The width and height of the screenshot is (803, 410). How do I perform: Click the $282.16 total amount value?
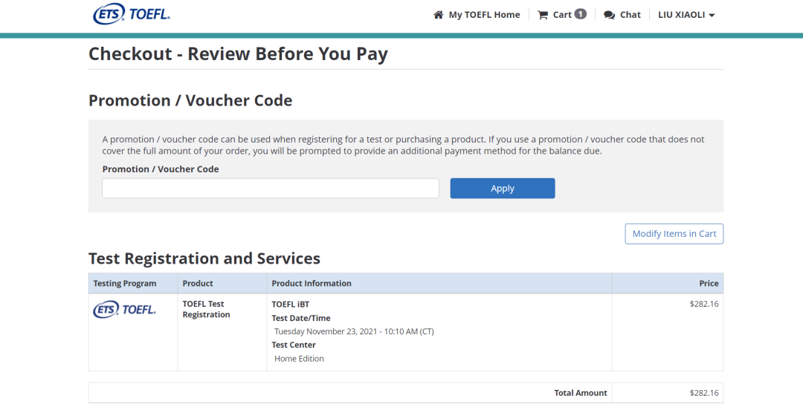pyautogui.click(x=704, y=393)
